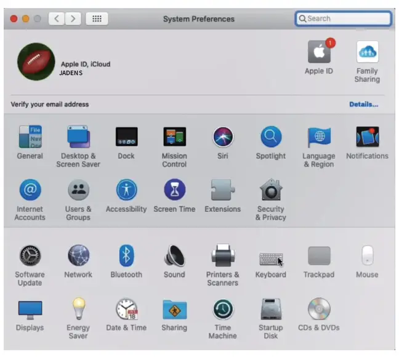399x357 pixels.
Task: Go forward with the right arrow button
Action: click(73, 18)
